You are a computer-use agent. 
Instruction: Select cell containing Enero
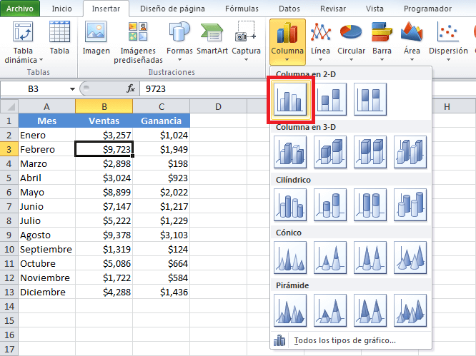(x=46, y=135)
